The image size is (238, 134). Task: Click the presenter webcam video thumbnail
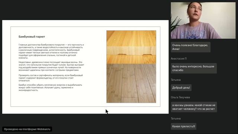coord(203,20)
